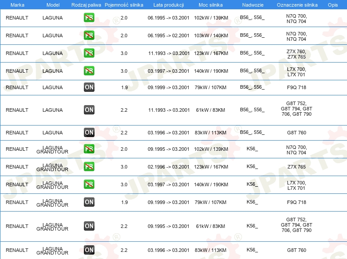347x259 pixels.
Task: Select the production date 02.1996 -> 03.2001
Action: click(169, 167)
